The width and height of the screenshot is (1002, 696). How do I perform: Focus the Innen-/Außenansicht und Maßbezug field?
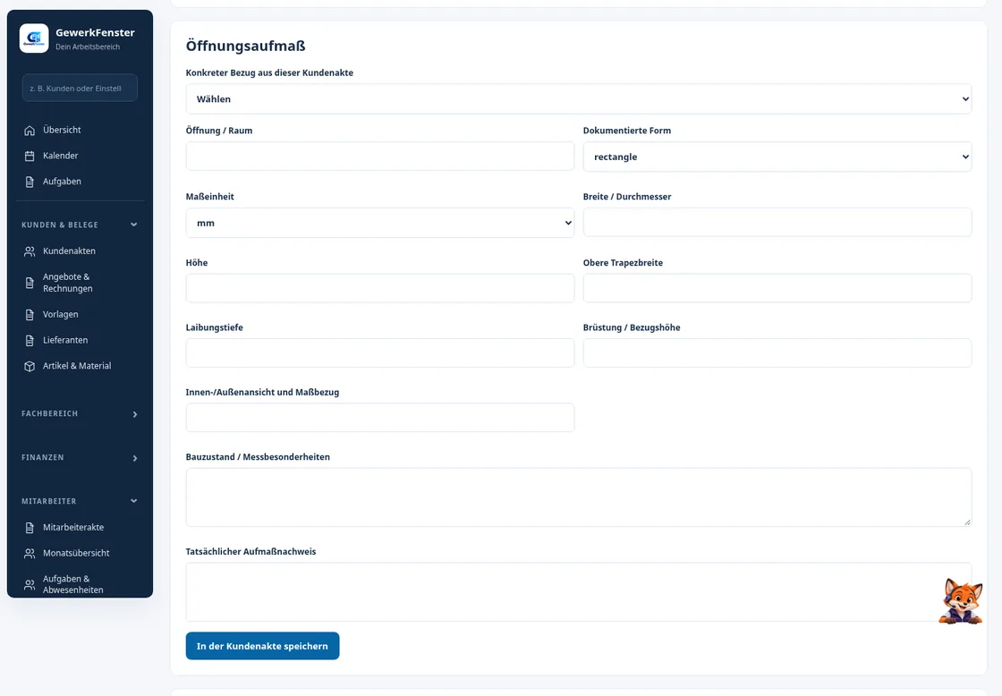379,418
